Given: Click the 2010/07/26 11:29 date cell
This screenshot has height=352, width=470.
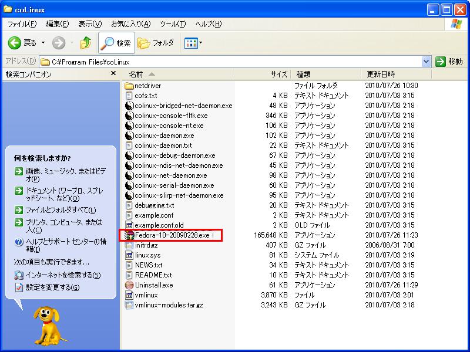Looking at the screenshot, I should tap(391, 285).
